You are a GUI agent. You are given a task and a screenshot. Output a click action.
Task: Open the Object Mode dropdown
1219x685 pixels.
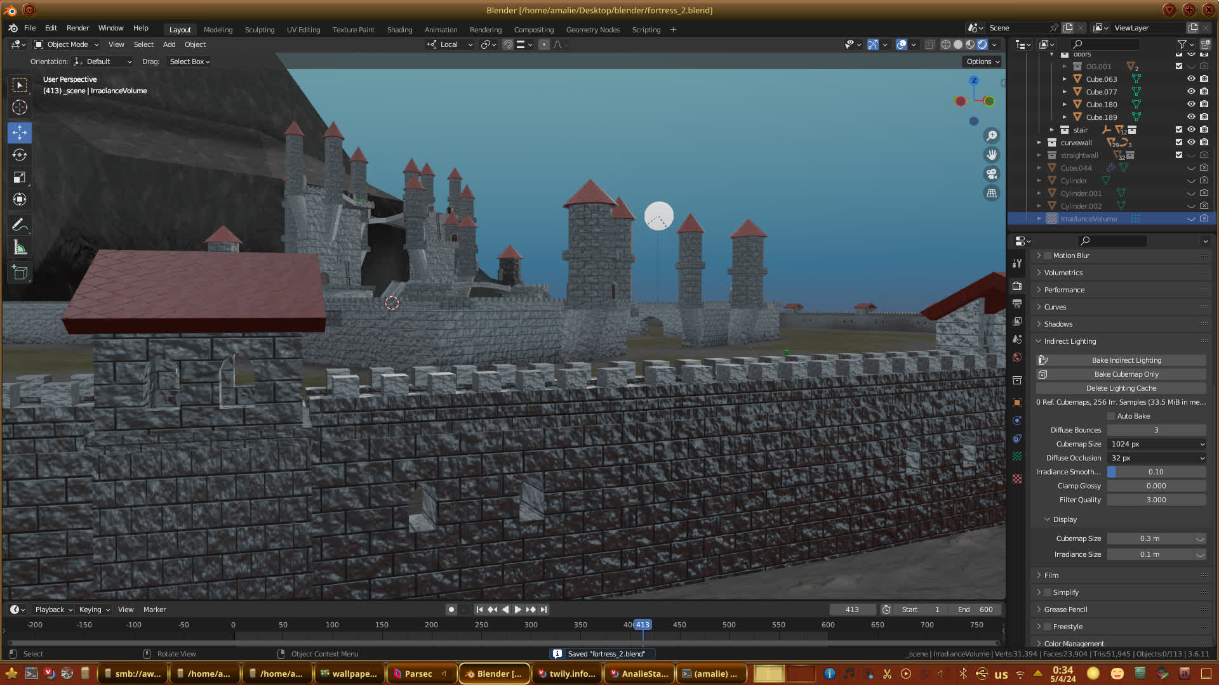[x=67, y=44]
